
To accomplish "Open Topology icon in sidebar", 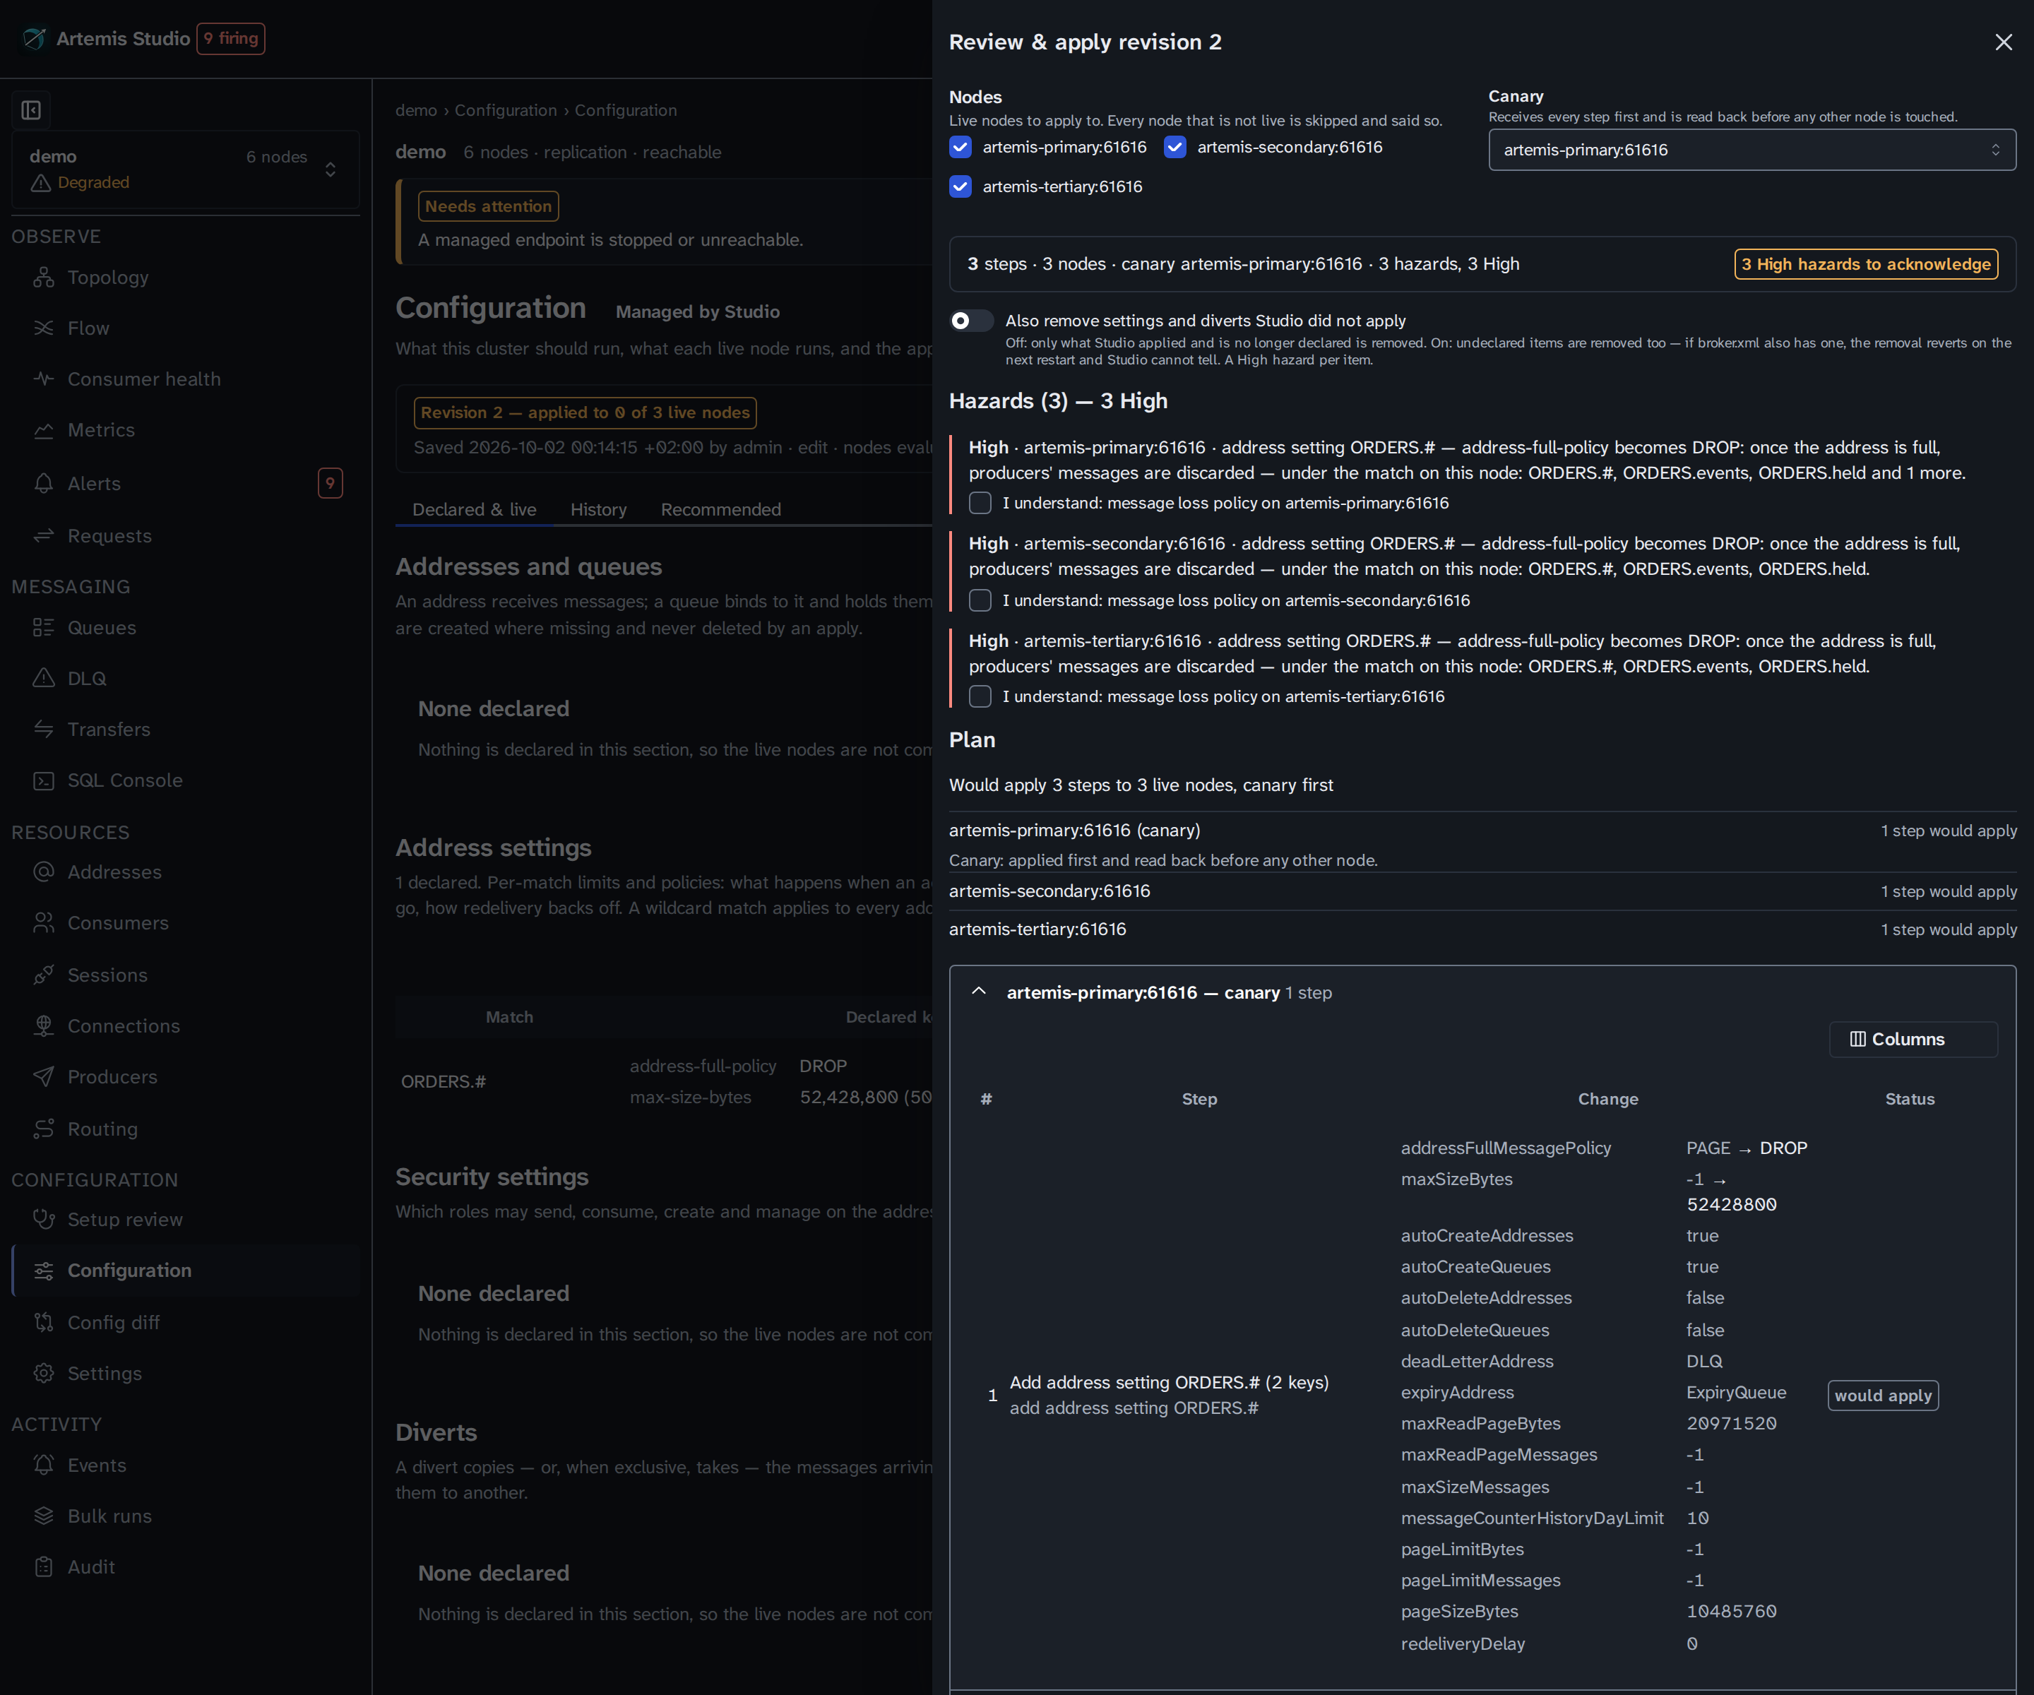I will point(44,278).
